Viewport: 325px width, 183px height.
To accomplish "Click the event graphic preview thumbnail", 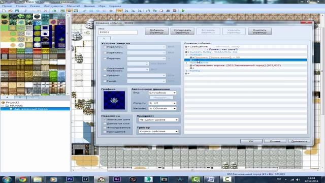I will tap(114, 101).
